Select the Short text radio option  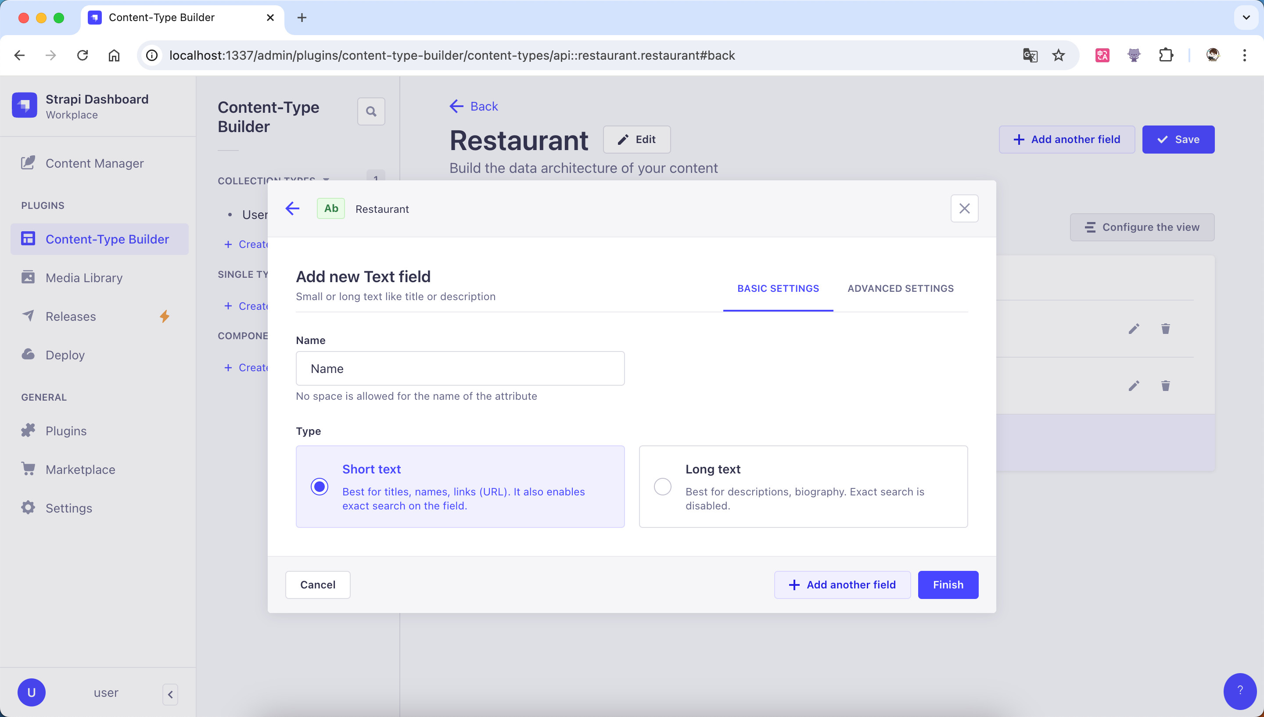(320, 487)
